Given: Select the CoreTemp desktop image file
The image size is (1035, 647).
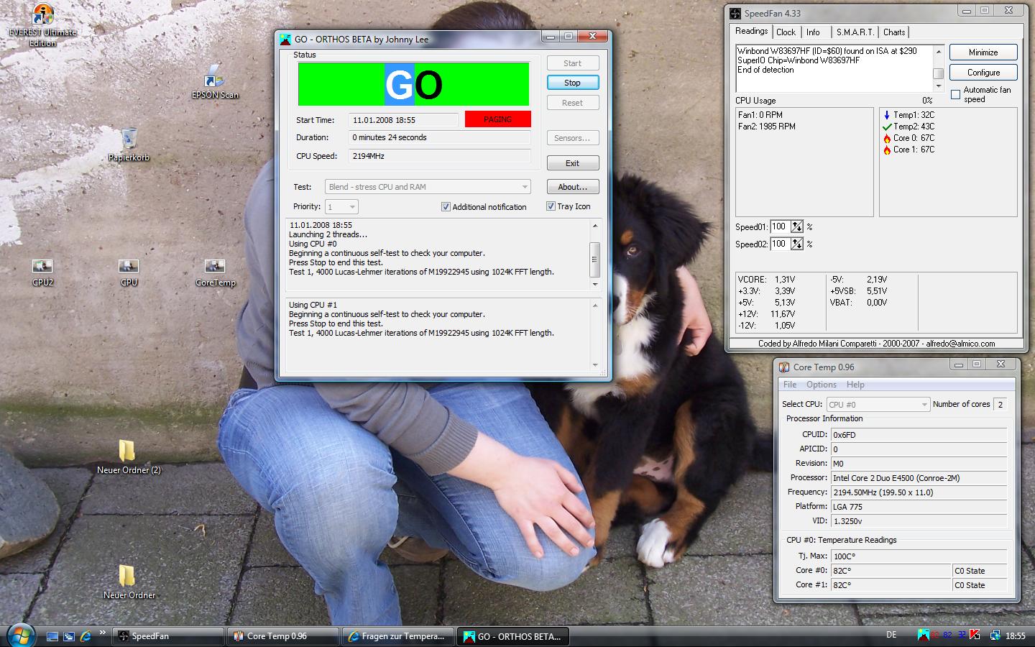Looking at the screenshot, I should point(215,272).
